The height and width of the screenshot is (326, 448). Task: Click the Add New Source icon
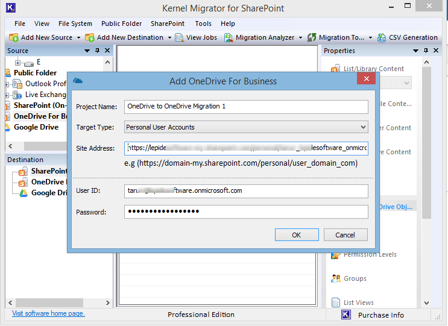pyautogui.click(x=13, y=37)
